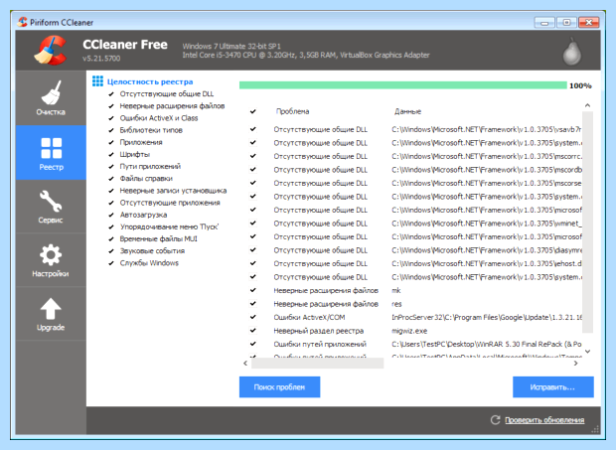
Task: Sort by the Данные column header
Action: [407, 111]
